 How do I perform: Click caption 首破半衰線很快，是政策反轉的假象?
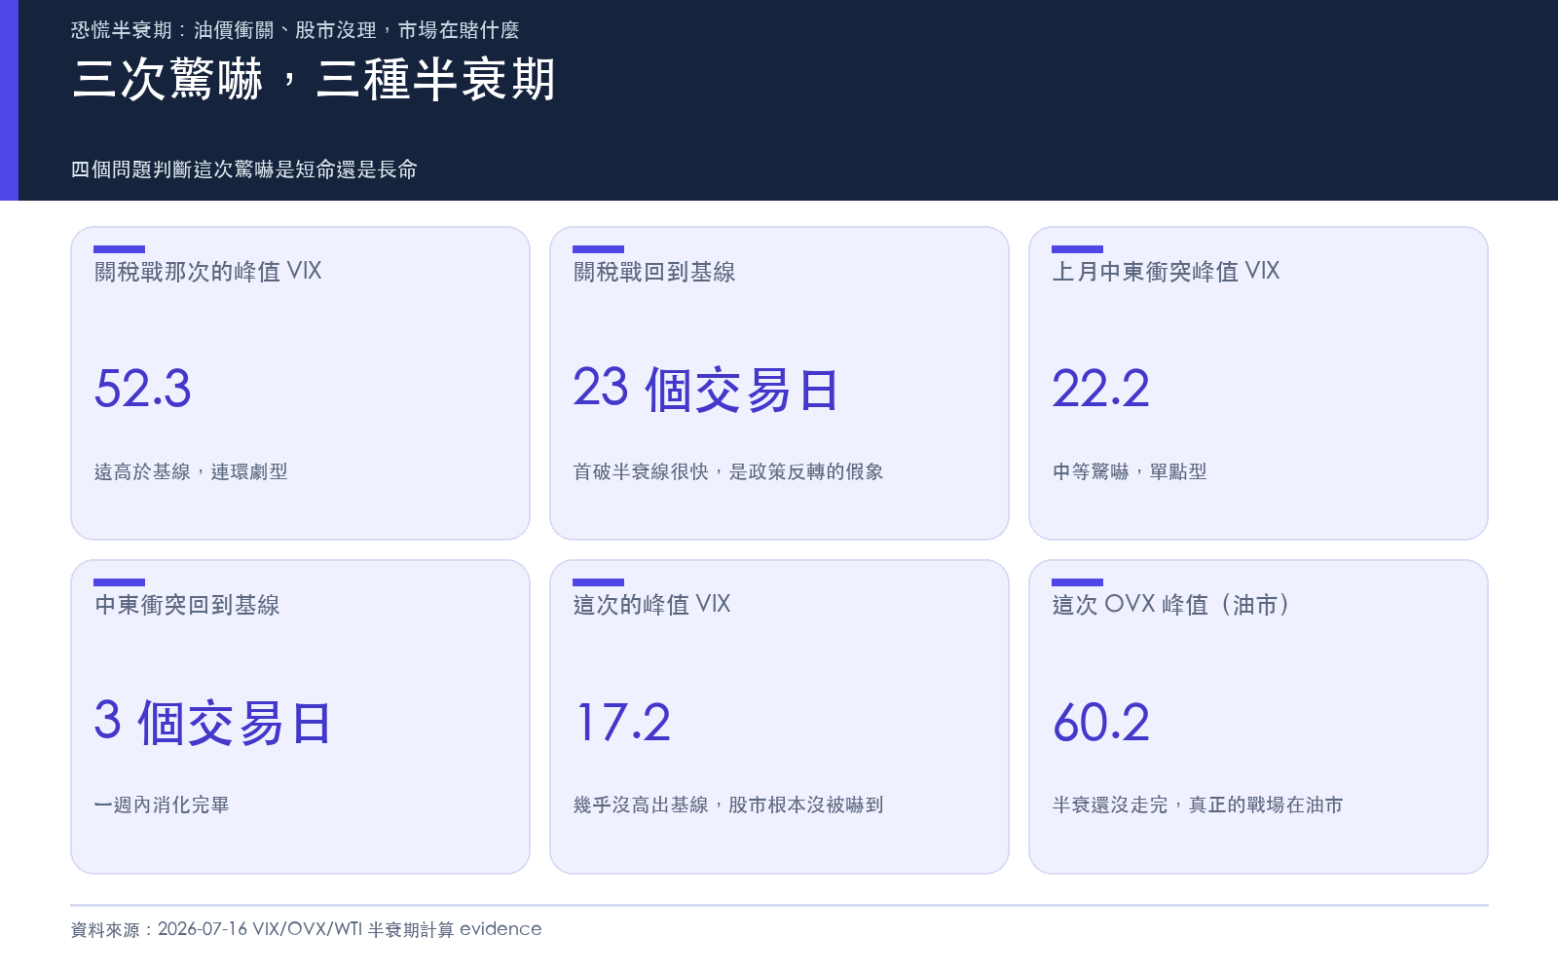click(x=728, y=471)
